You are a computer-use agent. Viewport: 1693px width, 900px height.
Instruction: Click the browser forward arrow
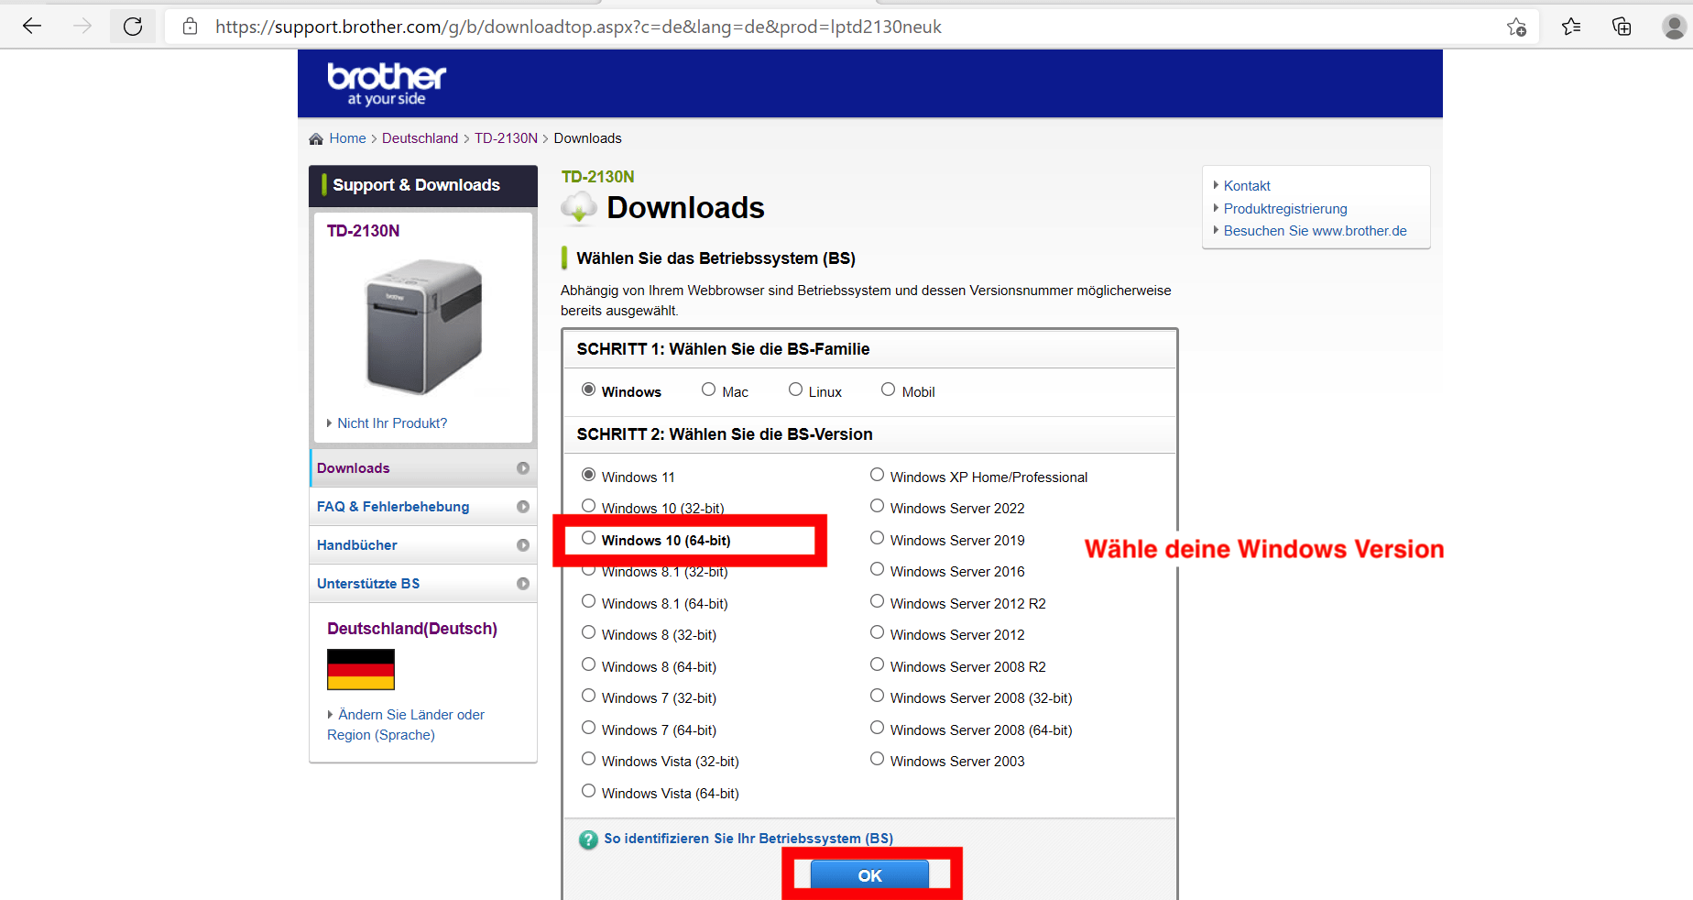[x=82, y=27]
